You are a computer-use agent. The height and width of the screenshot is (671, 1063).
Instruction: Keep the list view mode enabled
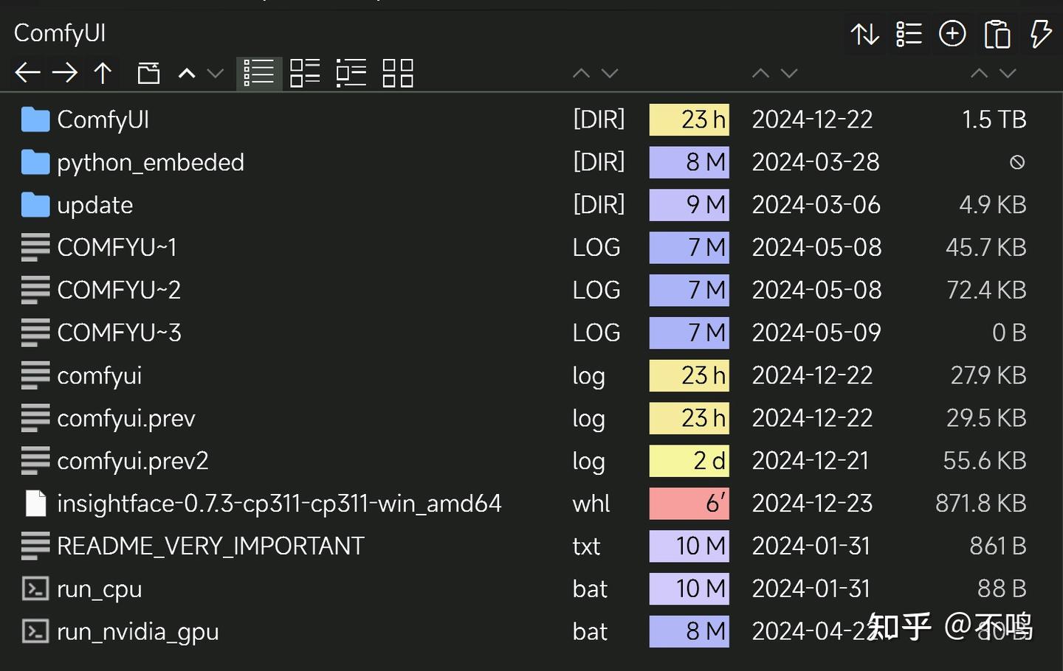pos(258,72)
